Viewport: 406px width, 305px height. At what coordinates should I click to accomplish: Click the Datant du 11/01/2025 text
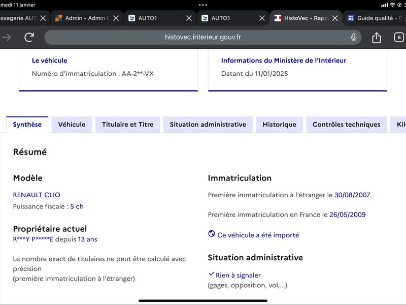coord(255,74)
